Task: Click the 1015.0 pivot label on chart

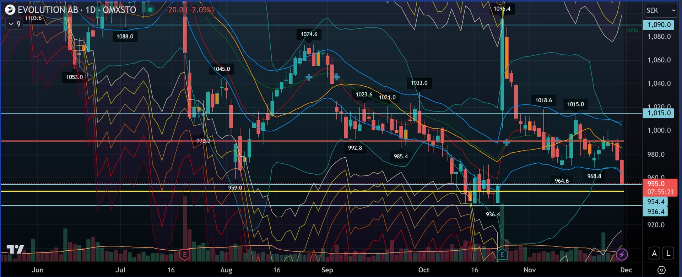Action: pyautogui.click(x=575, y=104)
